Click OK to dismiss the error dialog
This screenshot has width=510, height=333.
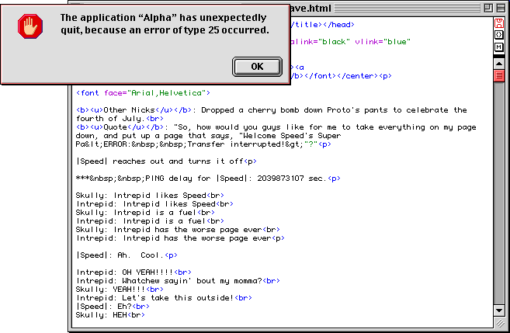tap(256, 66)
